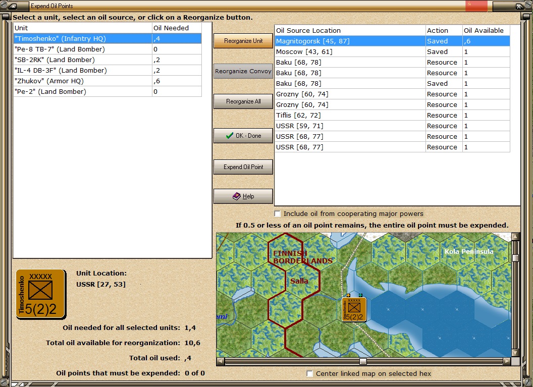
Task: Click the Kola Peninsula label on map
Action: tap(469, 251)
